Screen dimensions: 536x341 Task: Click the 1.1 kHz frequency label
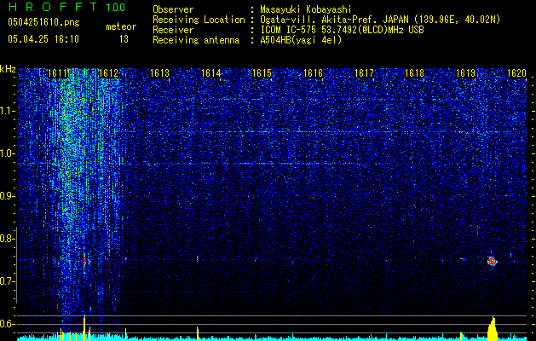(8, 111)
